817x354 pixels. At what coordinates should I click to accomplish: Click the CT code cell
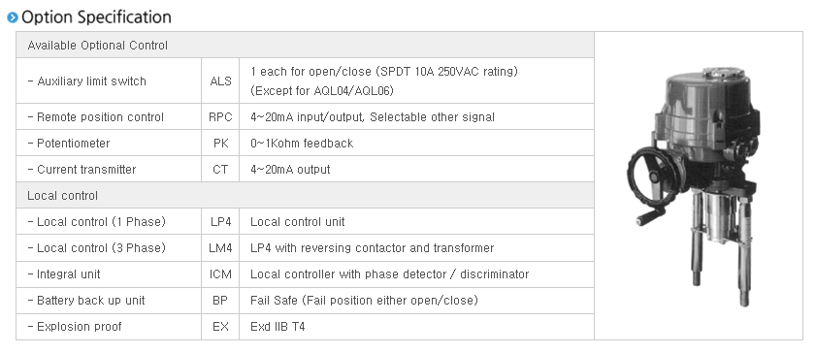pos(220,169)
